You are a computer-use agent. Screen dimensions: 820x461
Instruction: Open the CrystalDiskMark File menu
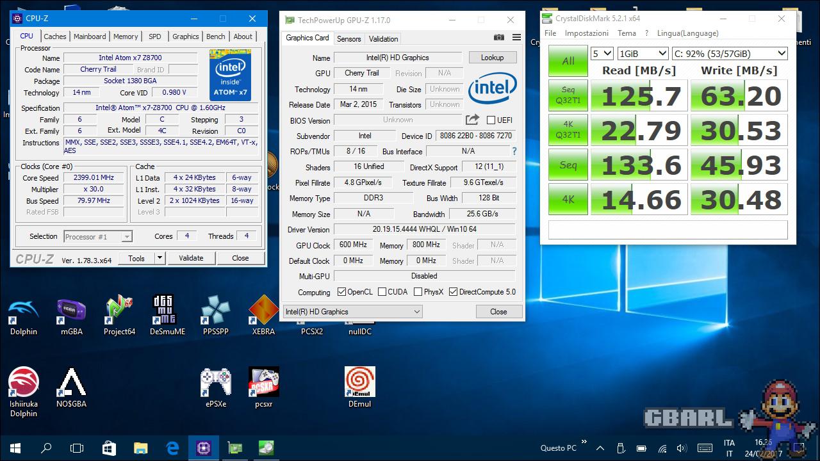[x=550, y=33]
